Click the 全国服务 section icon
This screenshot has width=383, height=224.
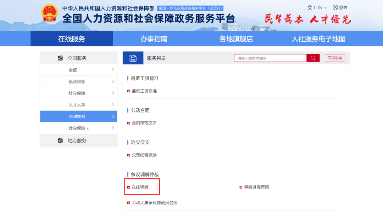click(x=60, y=58)
